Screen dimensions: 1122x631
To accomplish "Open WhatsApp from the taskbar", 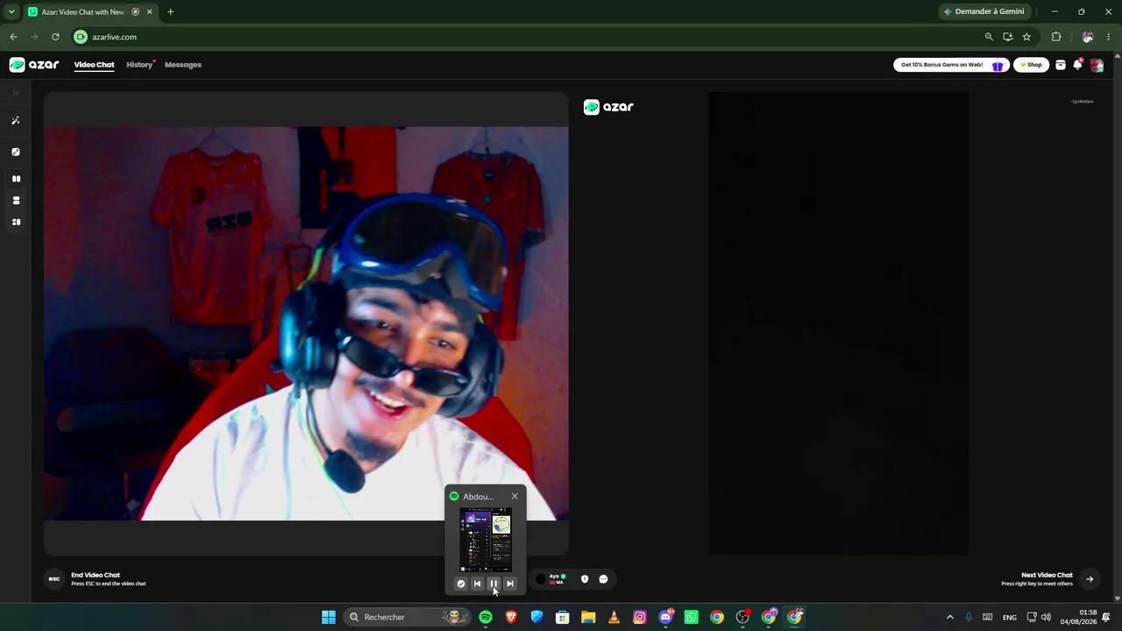I will (x=692, y=617).
